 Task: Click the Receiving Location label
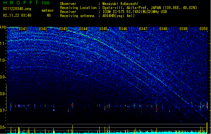pyautogui.click(x=78, y=8)
